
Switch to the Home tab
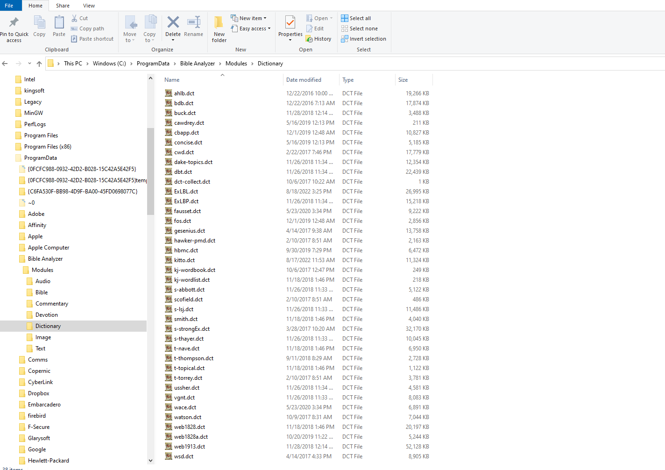click(x=35, y=6)
